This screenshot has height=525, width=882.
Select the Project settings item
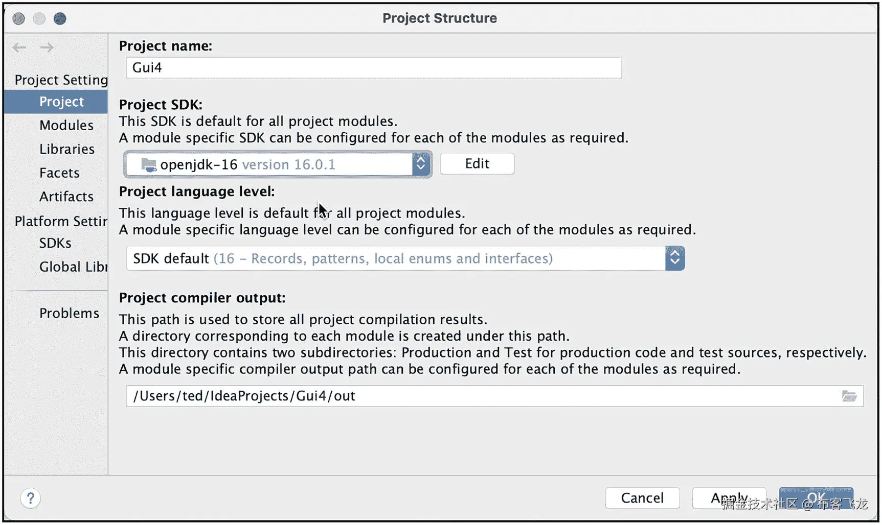point(61,102)
